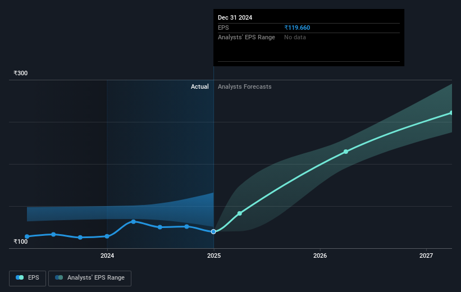Screen dimensions: 461x292
Task: Select the Dec 31 2024 EPS data point
Action: pyautogui.click(x=213, y=232)
